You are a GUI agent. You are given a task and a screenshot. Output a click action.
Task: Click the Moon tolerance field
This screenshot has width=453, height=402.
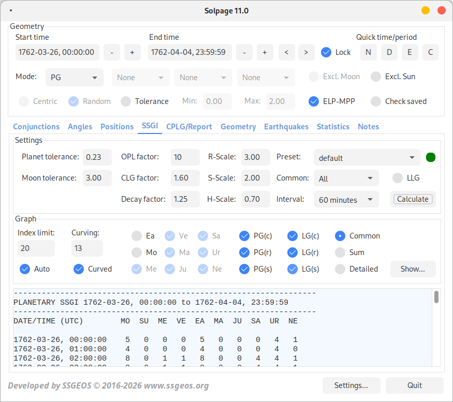(97, 178)
